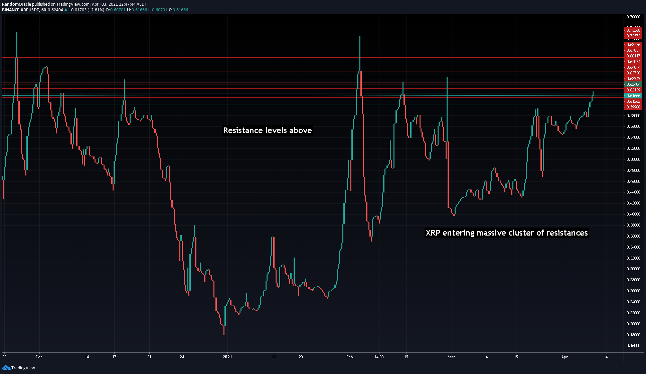The width and height of the screenshot is (646, 374).
Task: Click the teal 0.61666 price tag
Action: 633,96
